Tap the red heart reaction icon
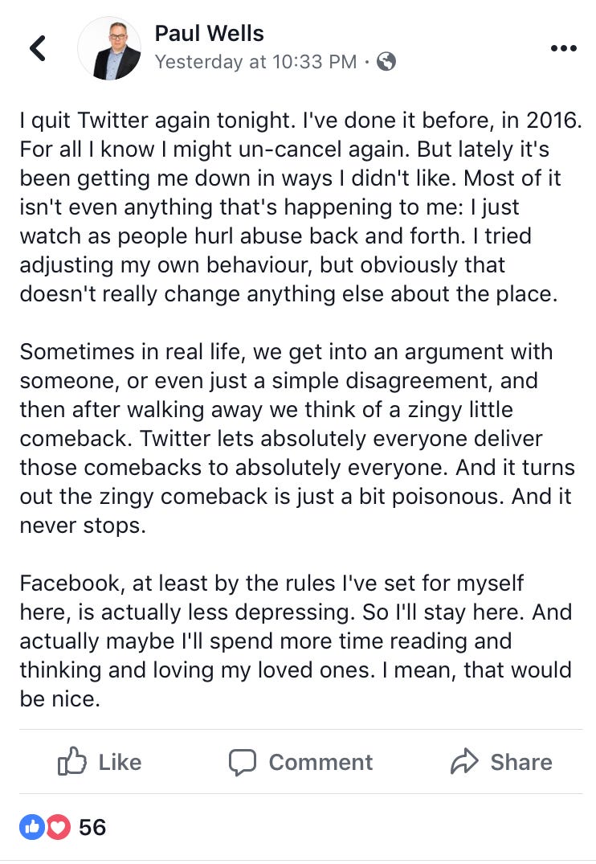This screenshot has width=596, height=864. [58, 827]
